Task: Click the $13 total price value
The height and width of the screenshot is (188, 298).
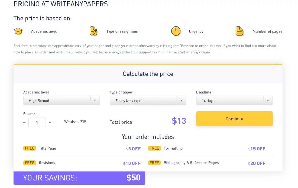Action: point(179,120)
